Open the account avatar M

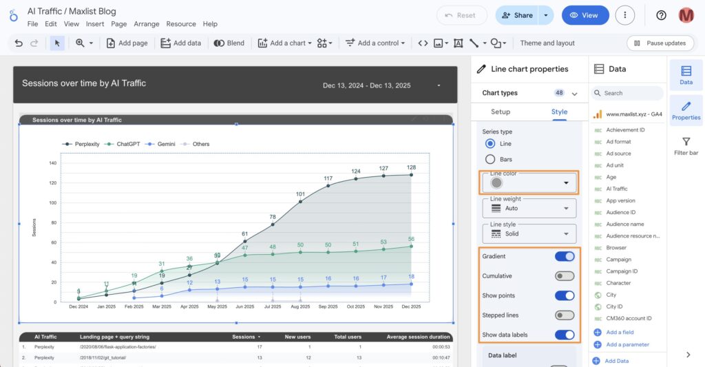coord(686,15)
